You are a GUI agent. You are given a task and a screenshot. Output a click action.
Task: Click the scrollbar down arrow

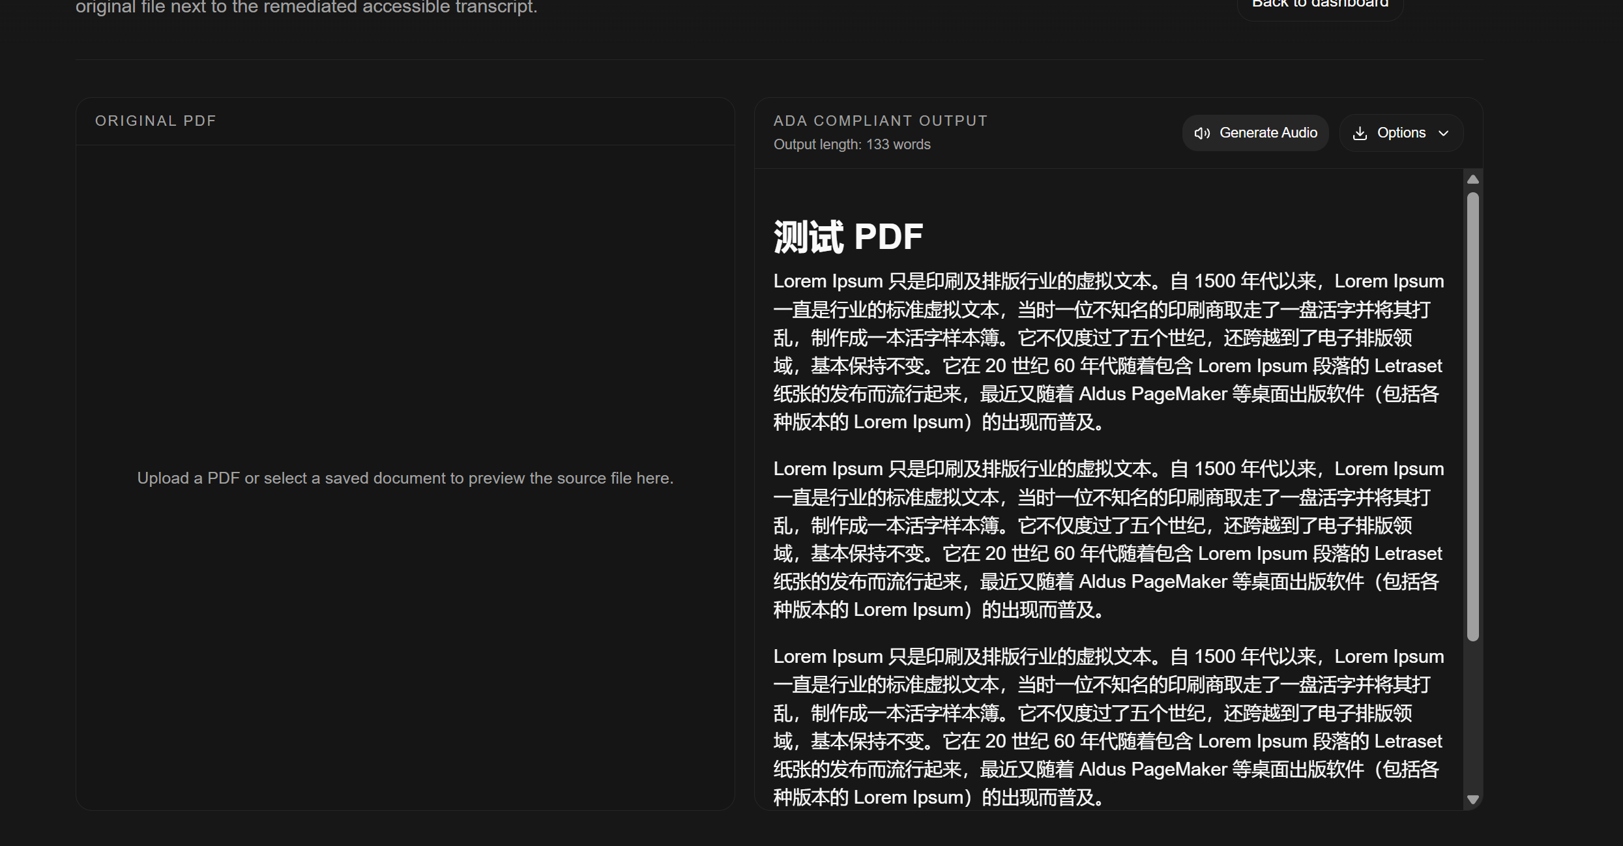(1472, 800)
